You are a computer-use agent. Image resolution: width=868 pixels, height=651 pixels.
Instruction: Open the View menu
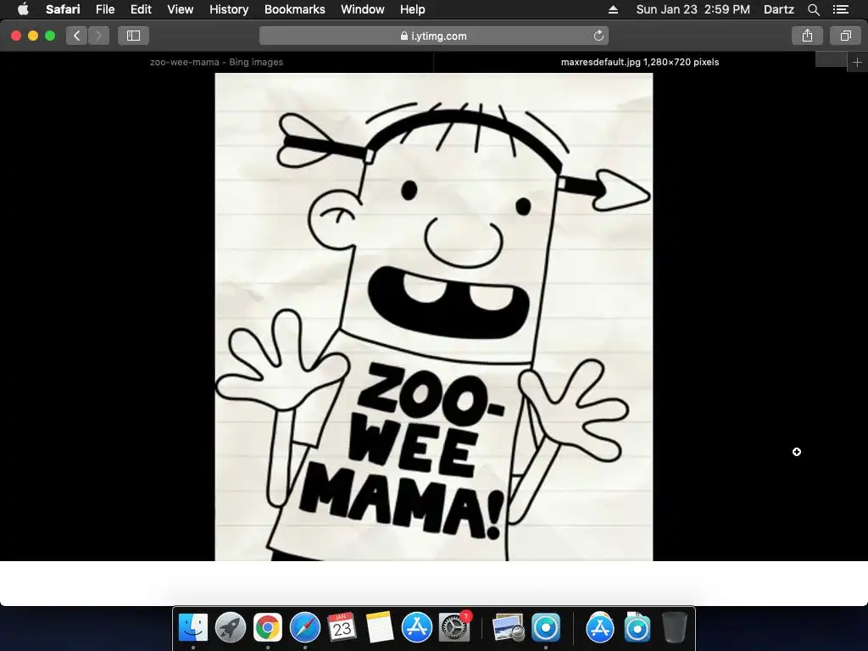(x=181, y=9)
